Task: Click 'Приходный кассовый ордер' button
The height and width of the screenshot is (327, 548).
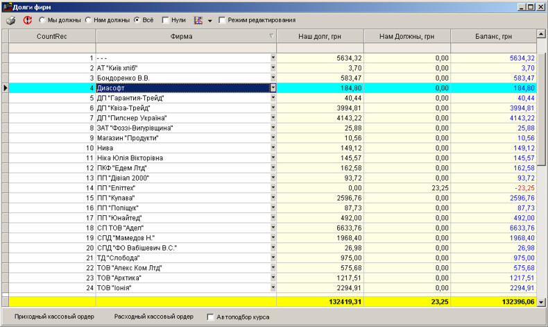Action: (x=54, y=317)
